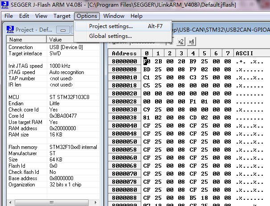Click byte C9 in row 8000030
This screenshot has width=270, height=206.
[147, 110]
